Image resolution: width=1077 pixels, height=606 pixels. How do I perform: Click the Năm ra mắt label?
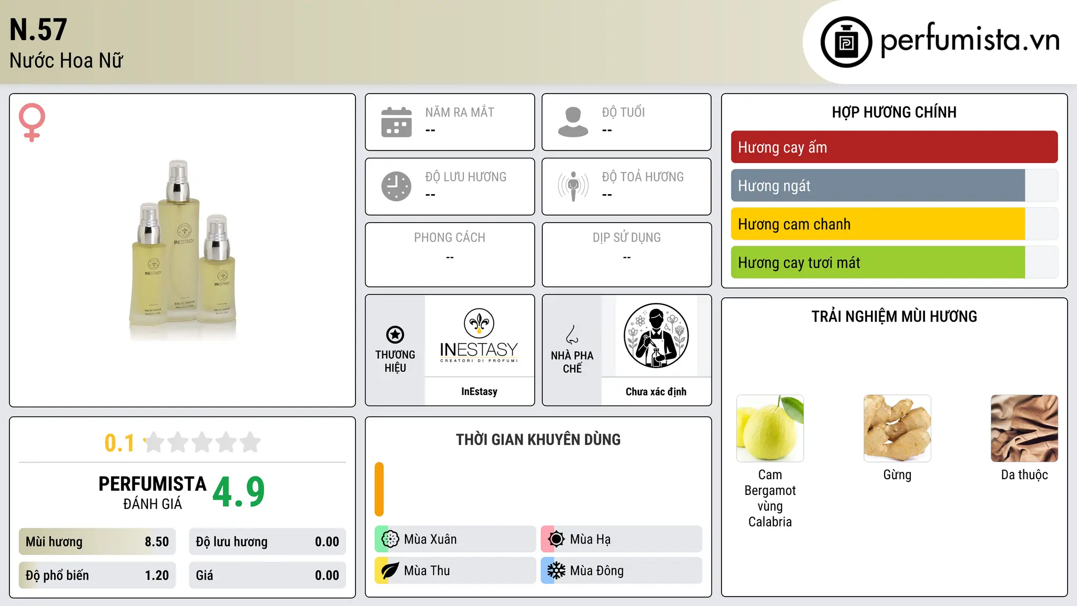click(460, 112)
